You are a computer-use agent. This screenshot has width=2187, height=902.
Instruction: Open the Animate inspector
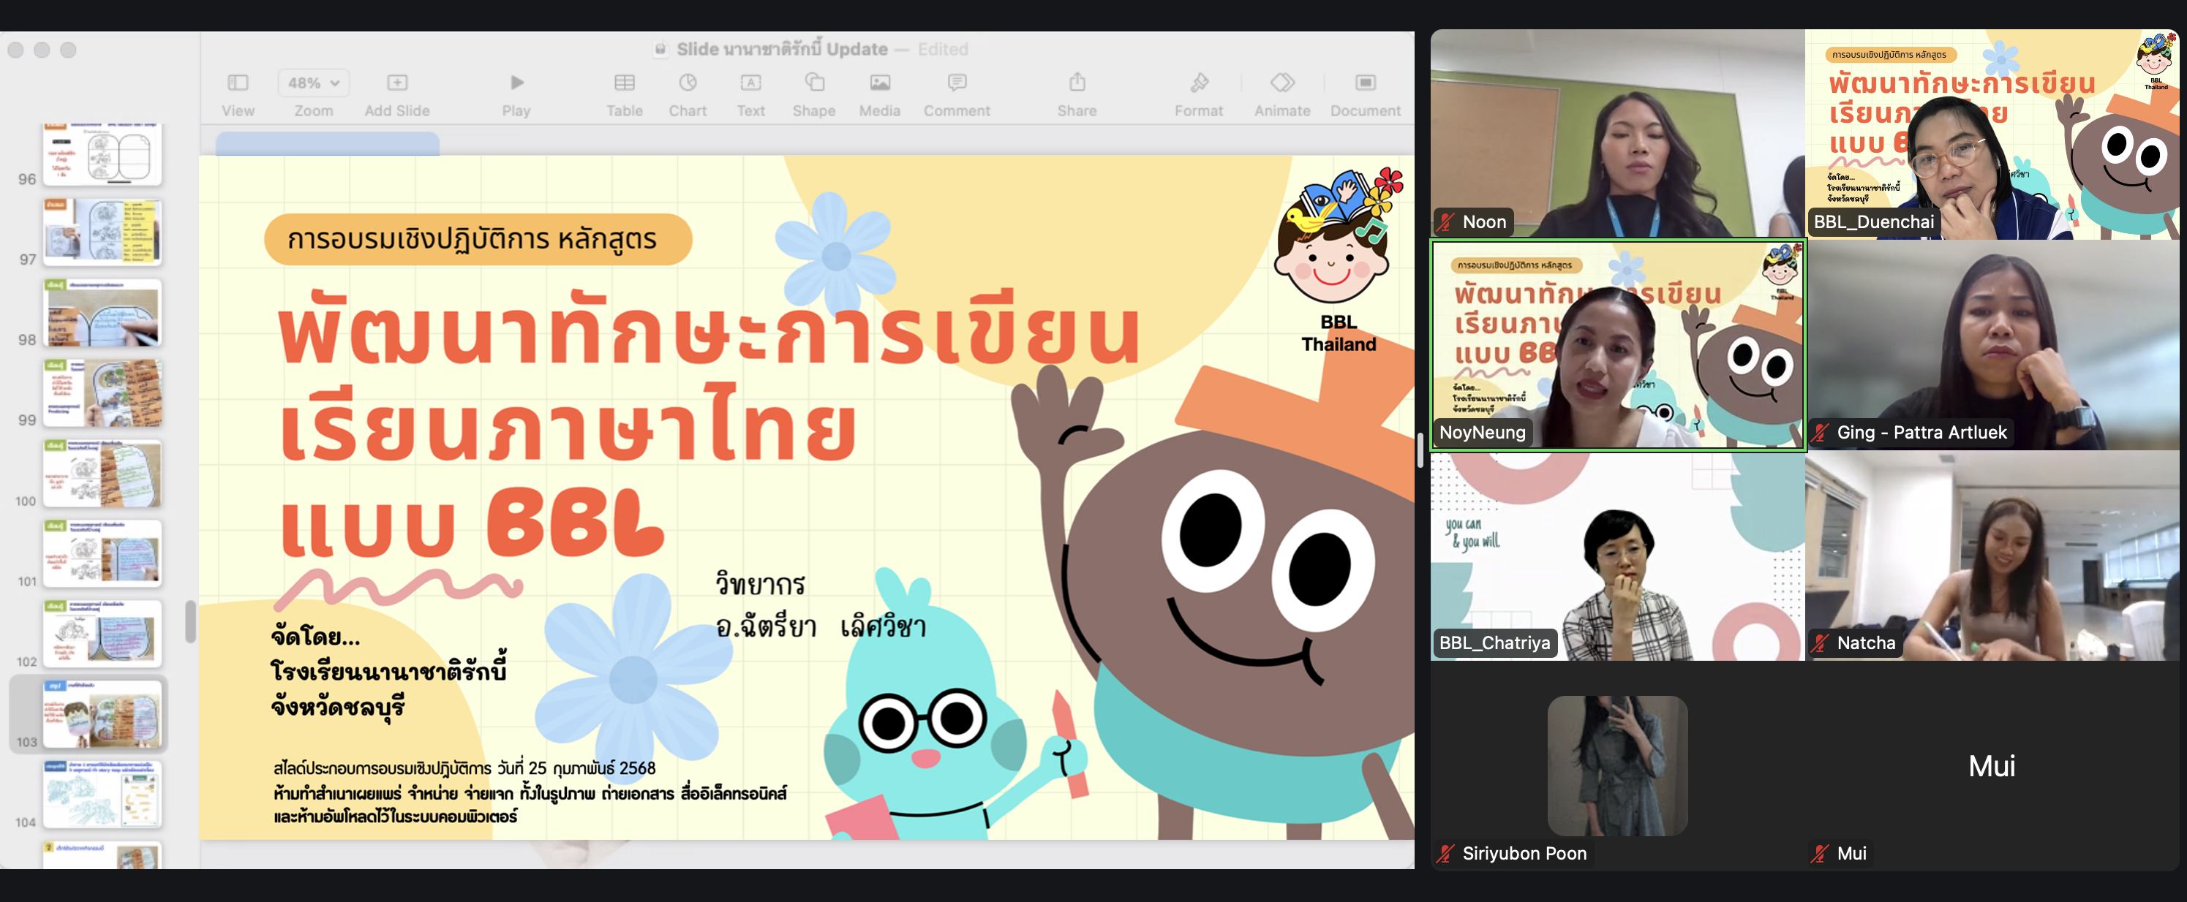click(x=1282, y=94)
